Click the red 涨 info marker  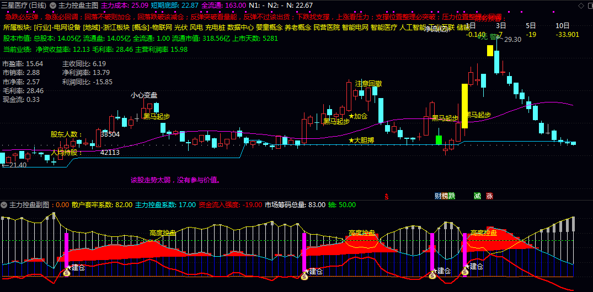coord(489,196)
